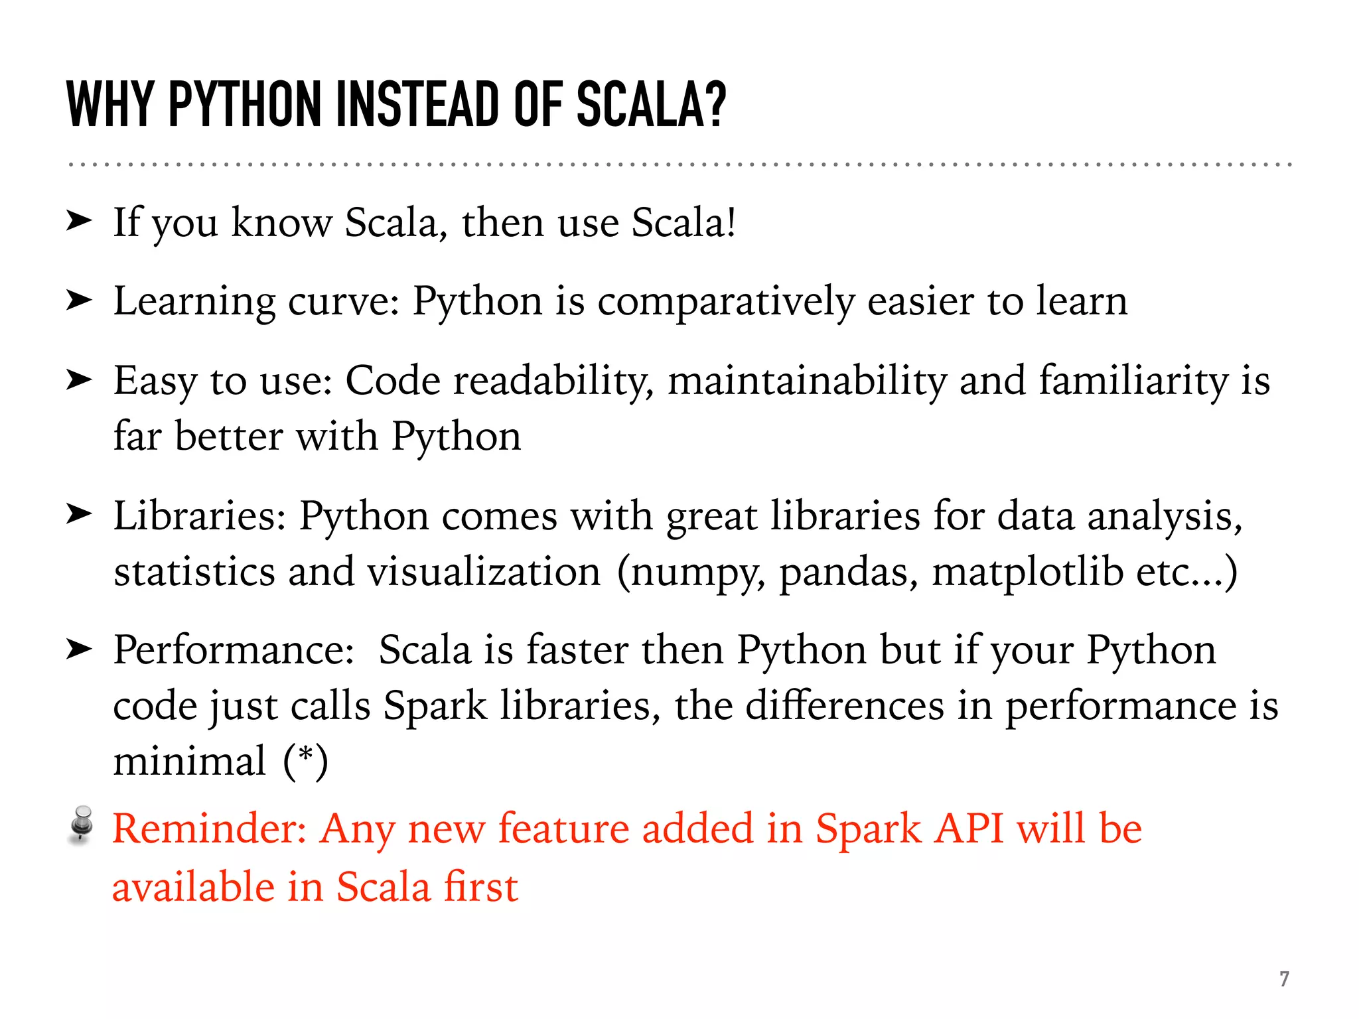Image resolution: width=1359 pixels, height=1019 pixels.
Task: Click the (*) footnote marker after minimal
Action: point(305,760)
